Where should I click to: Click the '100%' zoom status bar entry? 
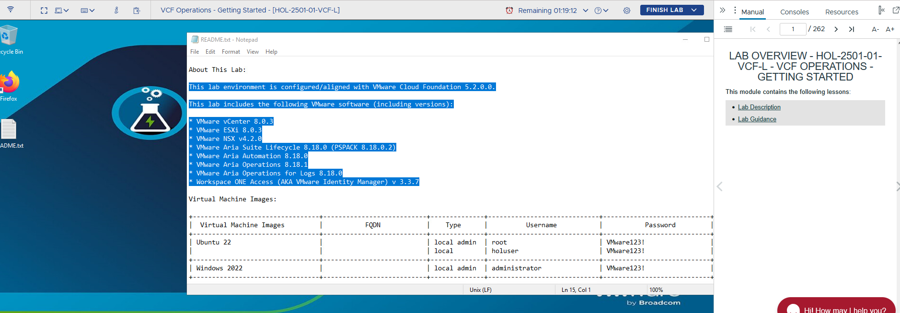[656, 290]
